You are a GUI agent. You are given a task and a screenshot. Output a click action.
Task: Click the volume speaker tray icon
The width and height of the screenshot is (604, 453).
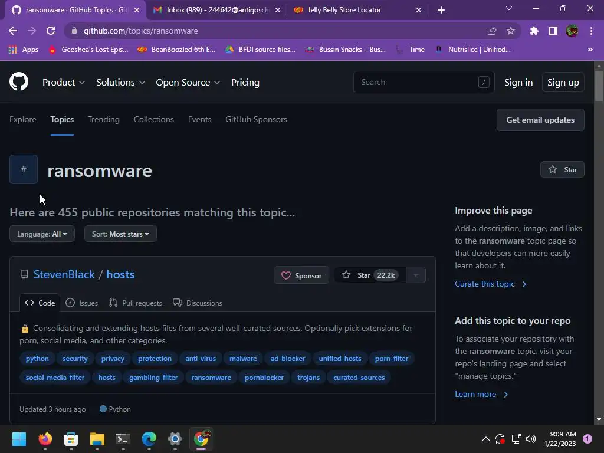tap(531, 439)
